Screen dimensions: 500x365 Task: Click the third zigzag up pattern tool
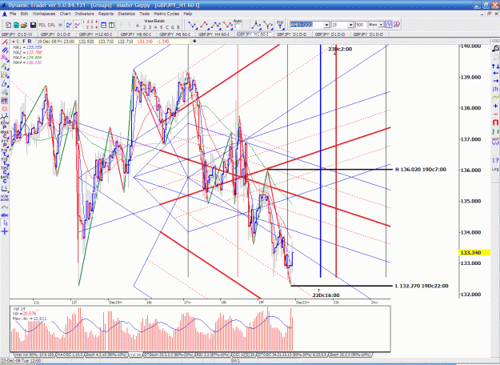(x=216, y=25)
